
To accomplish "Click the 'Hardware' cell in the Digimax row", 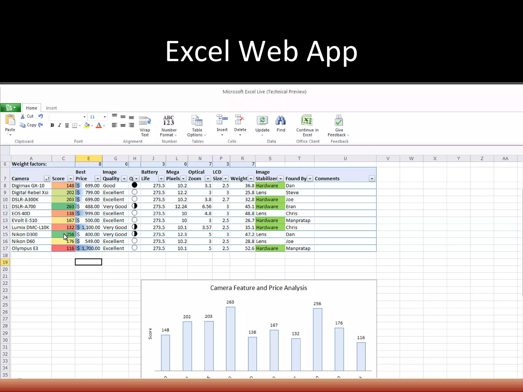I will coord(270,186).
